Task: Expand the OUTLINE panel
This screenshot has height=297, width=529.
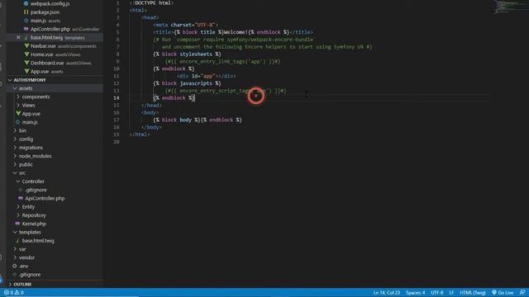Action: coord(22,284)
